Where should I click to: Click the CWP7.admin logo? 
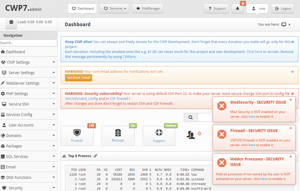tap(23, 8)
